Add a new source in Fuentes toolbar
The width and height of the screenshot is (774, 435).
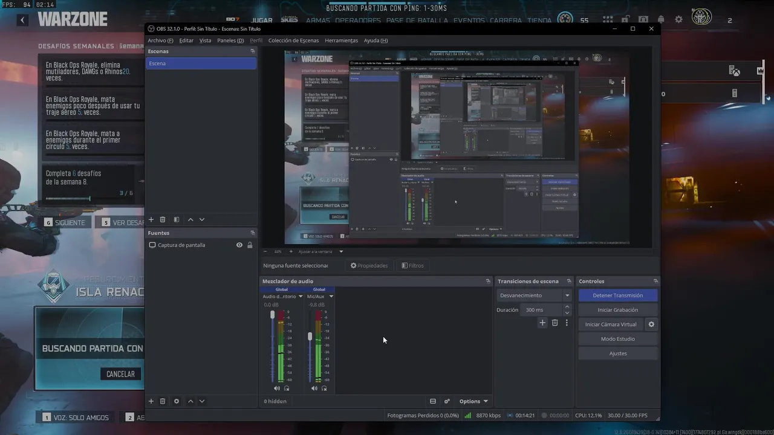[x=151, y=401]
